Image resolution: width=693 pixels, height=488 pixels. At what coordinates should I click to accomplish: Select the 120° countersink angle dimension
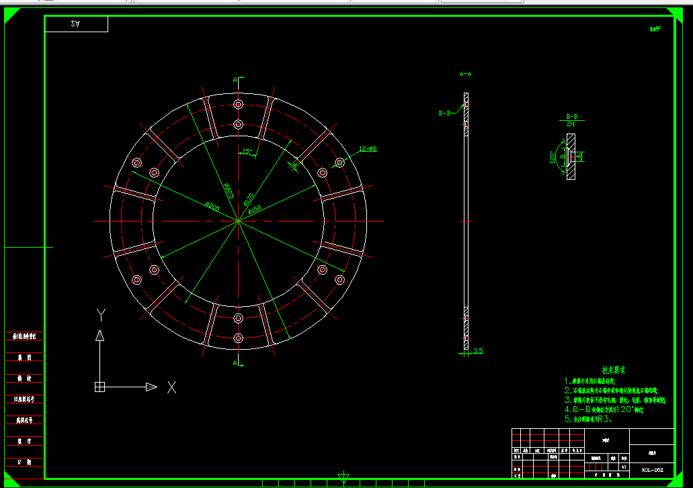tap(553, 157)
